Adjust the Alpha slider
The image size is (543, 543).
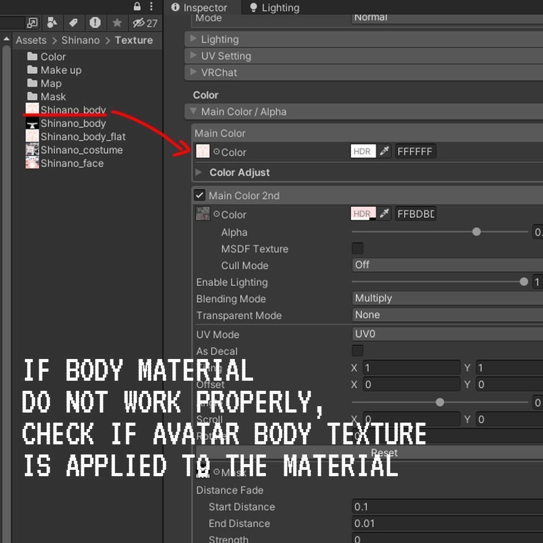pos(440,232)
